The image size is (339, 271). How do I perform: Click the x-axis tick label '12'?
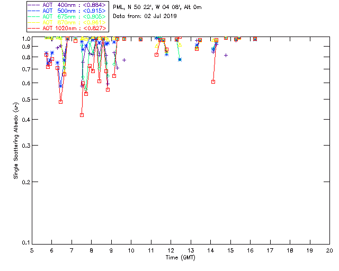pos(171,250)
